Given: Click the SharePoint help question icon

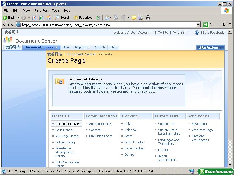Looking at the screenshot, I should (x=197, y=33).
